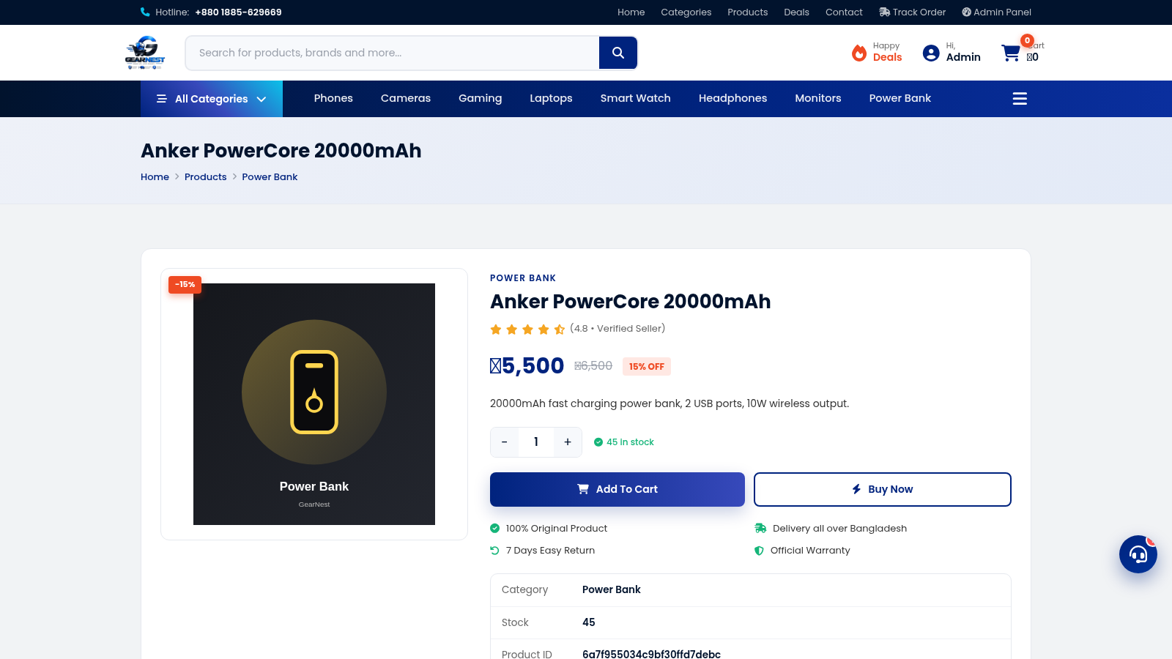Click the Track Order truck icon
Screen dimensions: 1172x659
tap(884, 12)
